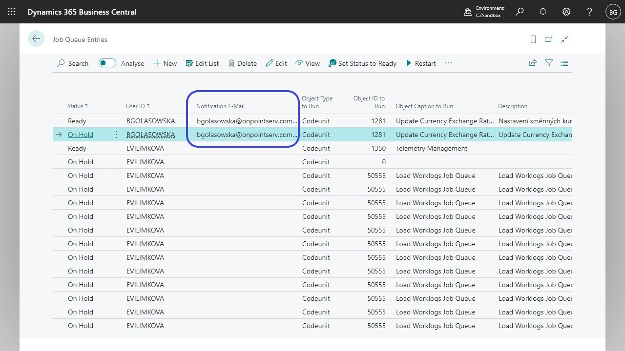Open the Object Type to Run column header
The width and height of the screenshot is (625, 351).
coord(317,102)
